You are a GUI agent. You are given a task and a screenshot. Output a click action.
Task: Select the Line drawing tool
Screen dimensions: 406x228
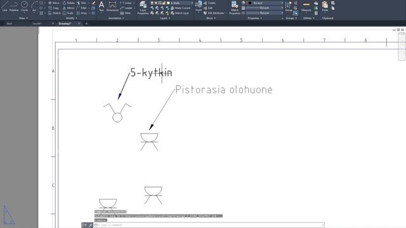coord(4,6)
